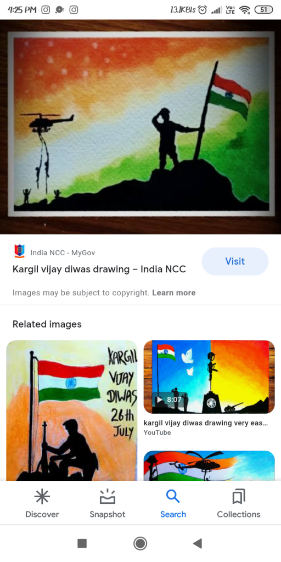Tap the Wi-Fi status icon
This screenshot has height=562, width=281.
coord(245,10)
